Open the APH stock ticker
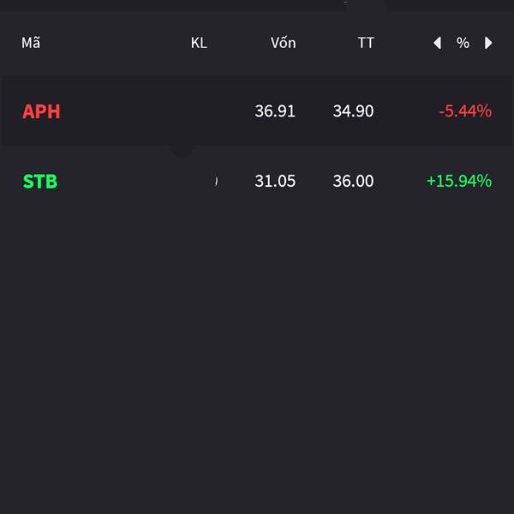 click(x=41, y=111)
